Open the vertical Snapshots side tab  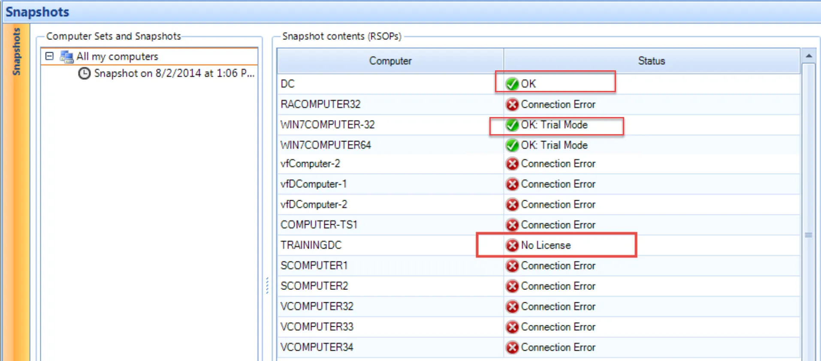16,51
